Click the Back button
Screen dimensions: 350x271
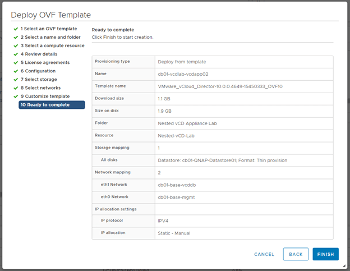[x=296, y=254]
